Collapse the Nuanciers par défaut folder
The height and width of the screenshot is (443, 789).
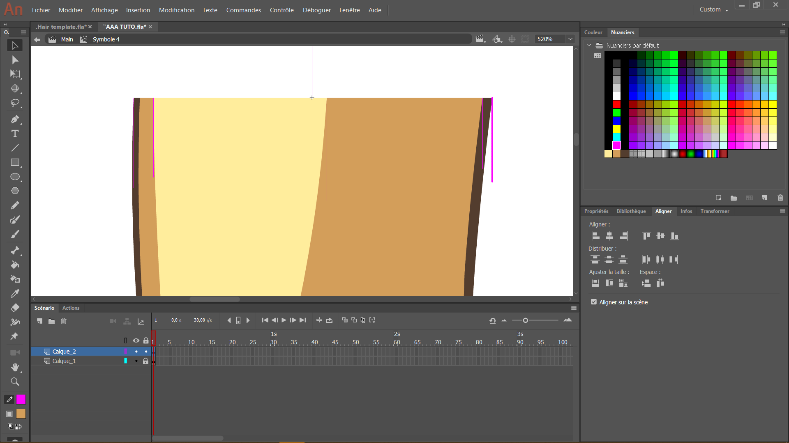coord(589,45)
